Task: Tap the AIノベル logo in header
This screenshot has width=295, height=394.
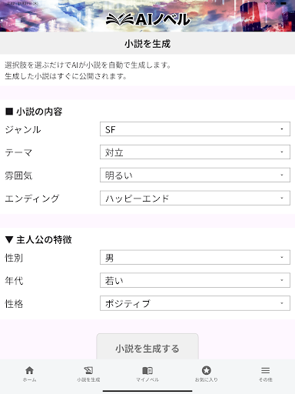Action: 147,19
